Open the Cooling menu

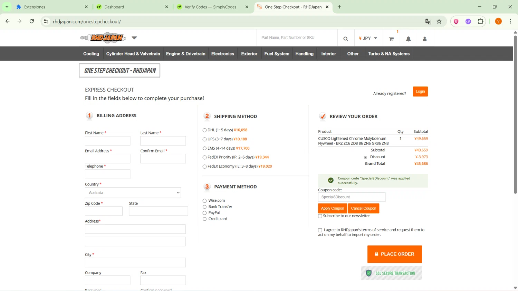click(x=91, y=54)
